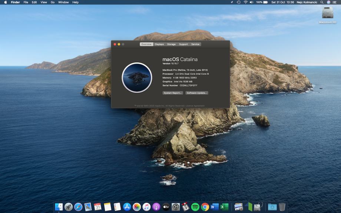Open System Preferences gear in Dock
The width and height of the screenshot is (341, 213).
176,207
